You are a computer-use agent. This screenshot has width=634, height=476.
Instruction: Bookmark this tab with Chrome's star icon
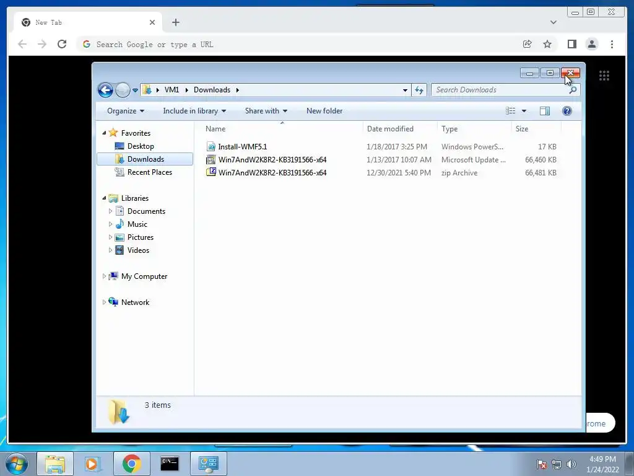pyautogui.click(x=547, y=44)
